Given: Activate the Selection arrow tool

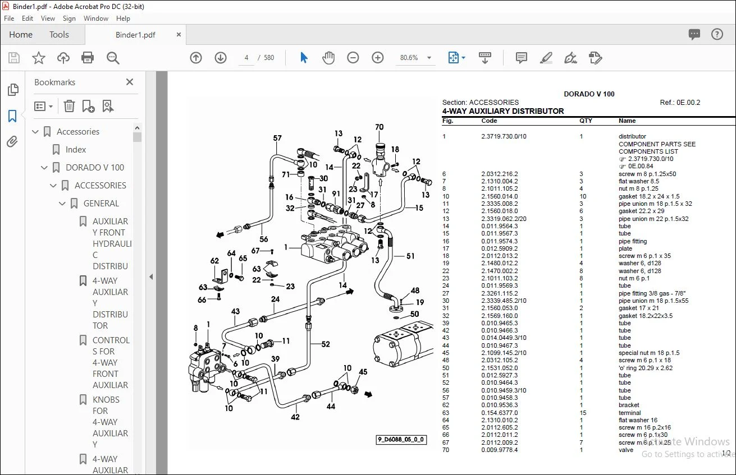Looking at the screenshot, I should point(304,58).
